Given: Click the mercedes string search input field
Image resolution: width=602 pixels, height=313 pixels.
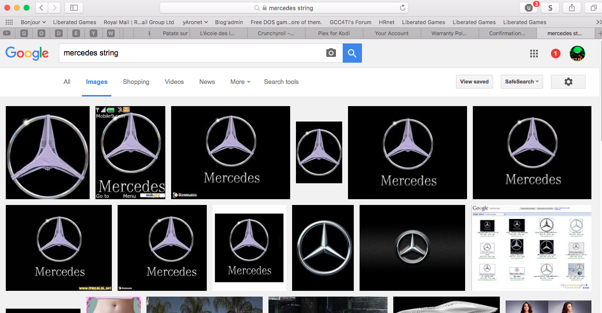Looking at the screenshot, I should click(x=193, y=53).
